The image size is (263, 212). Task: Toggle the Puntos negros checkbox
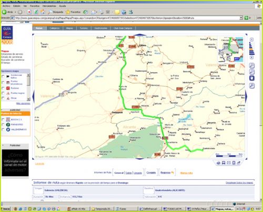(3, 93)
